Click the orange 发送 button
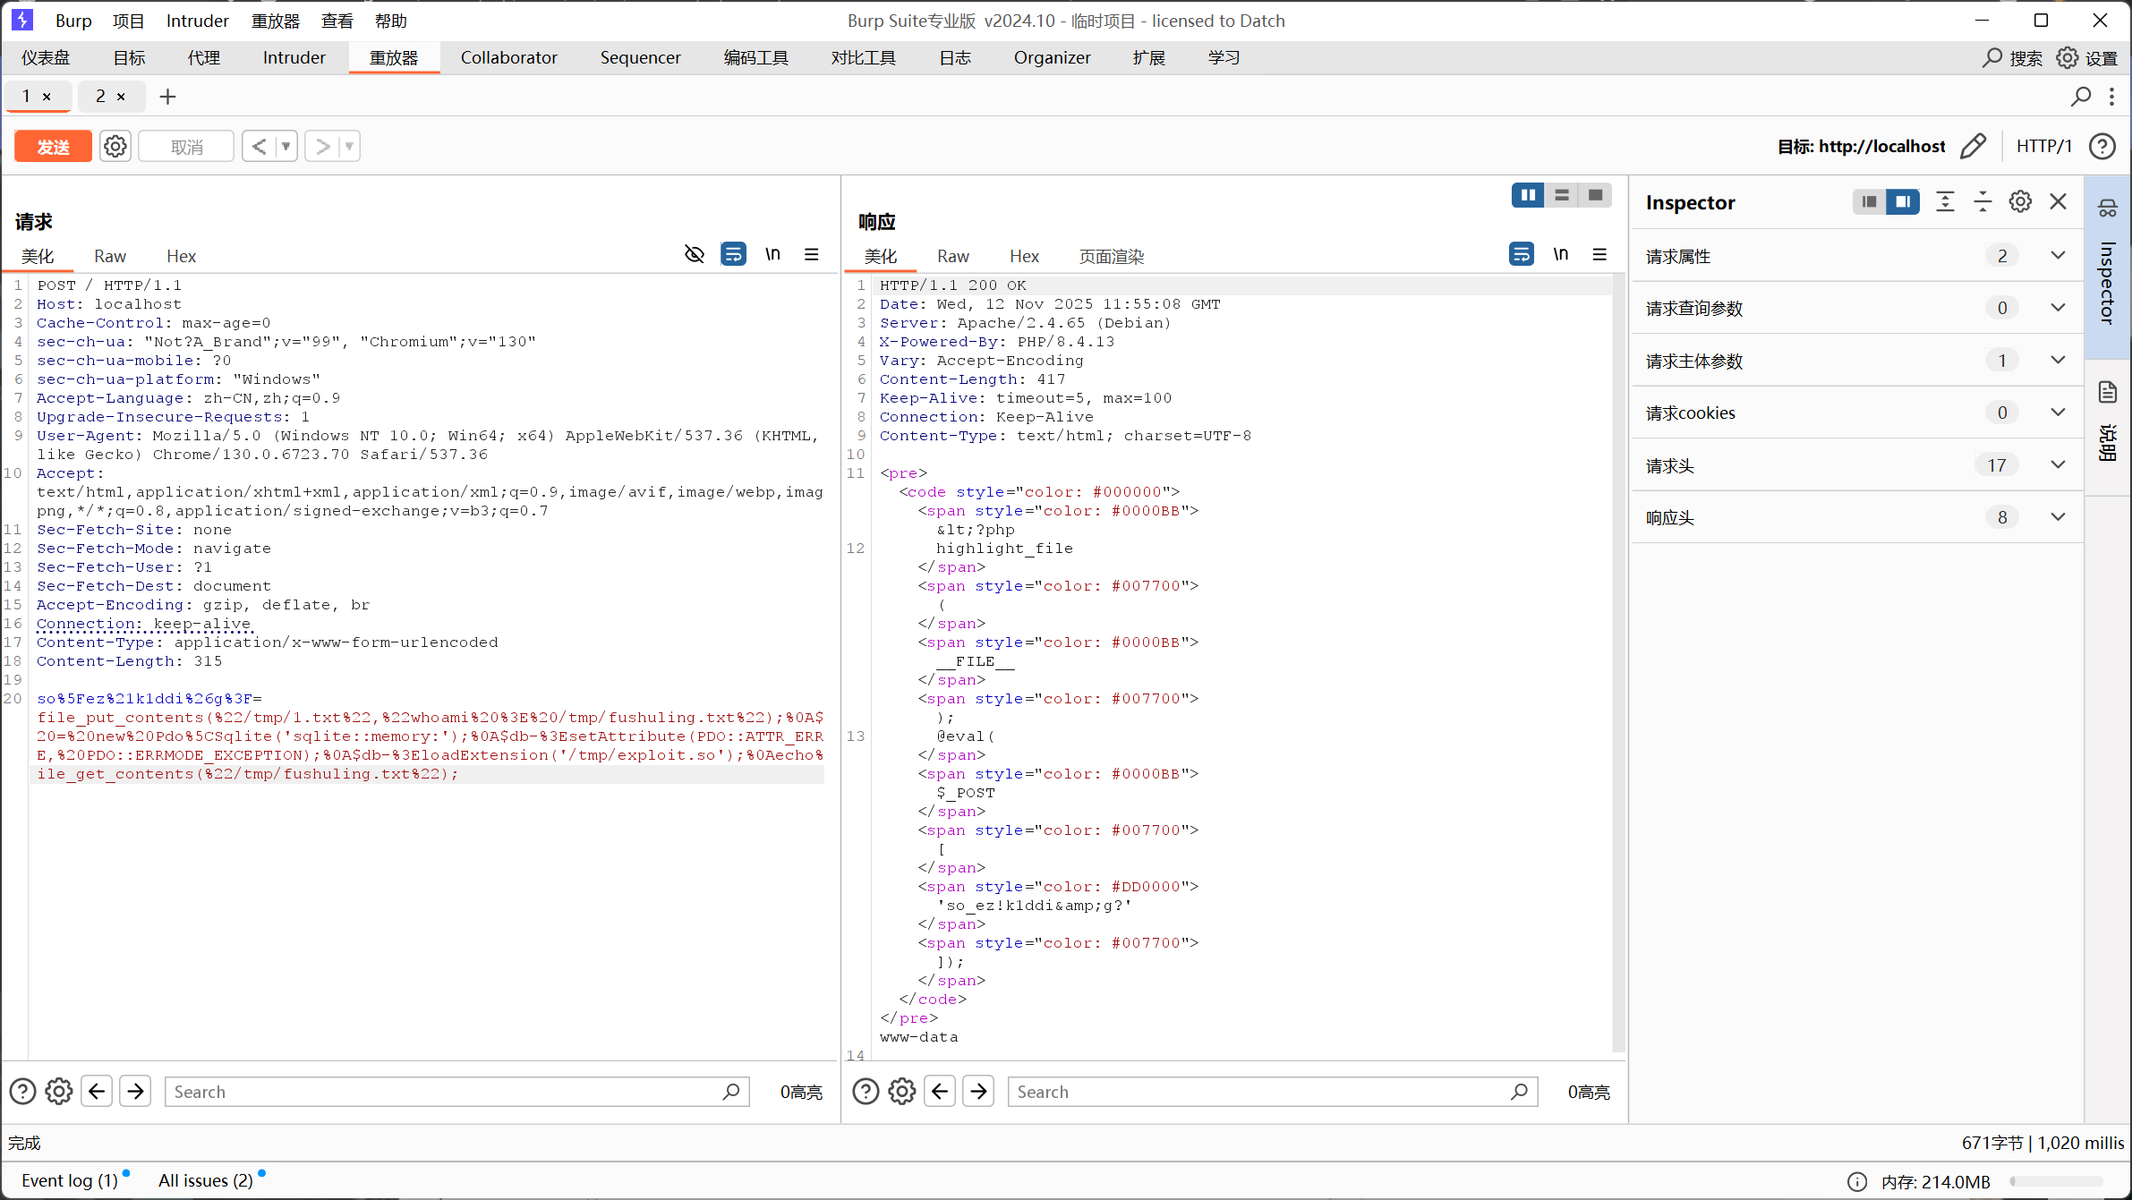Viewport: 2132px width, 1200px height. coord(53,147)
